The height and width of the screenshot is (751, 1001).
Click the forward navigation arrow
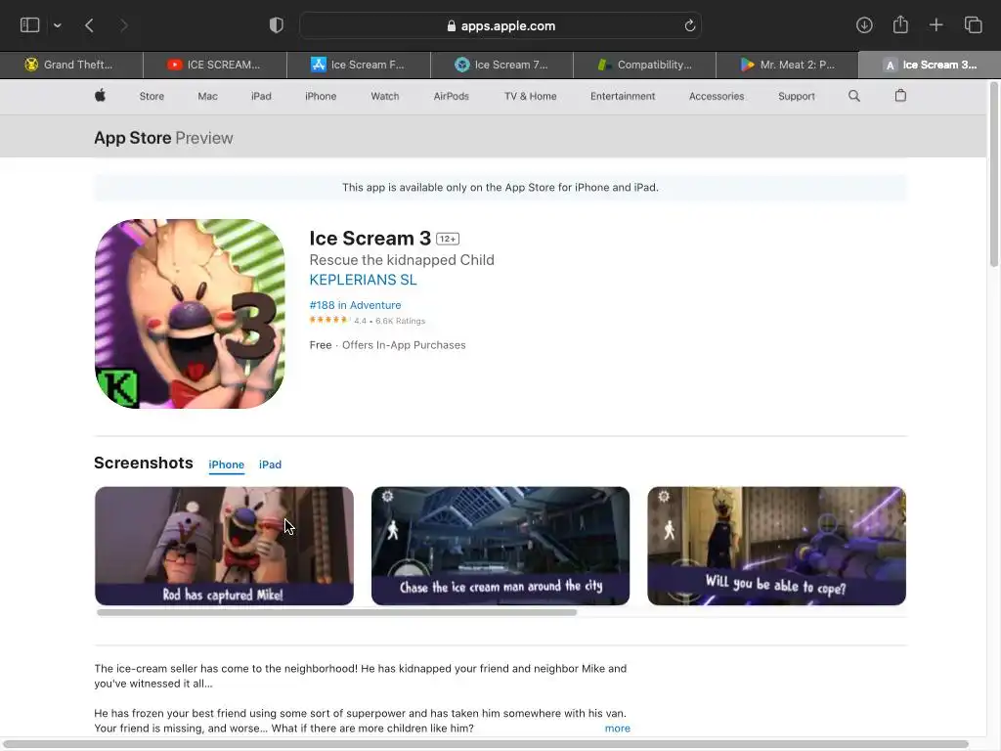[123, 25]
